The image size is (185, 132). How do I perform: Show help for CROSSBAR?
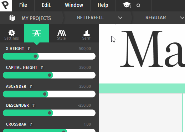pos(31,124)
